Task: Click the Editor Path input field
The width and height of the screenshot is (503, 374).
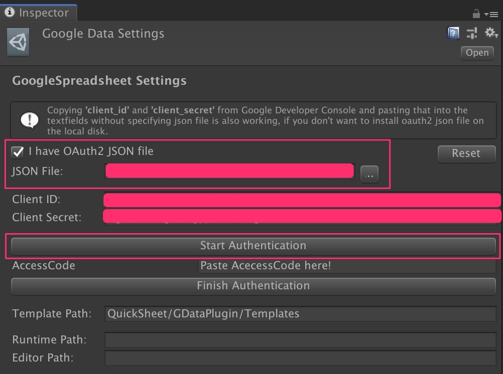Action: pos(300,358)
